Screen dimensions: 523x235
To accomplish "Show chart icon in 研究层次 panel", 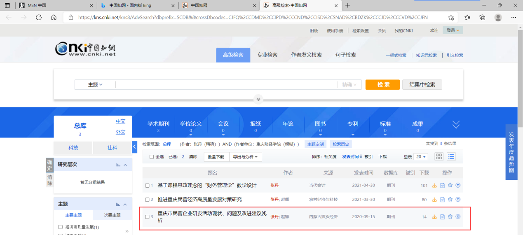I will (118, 165).
